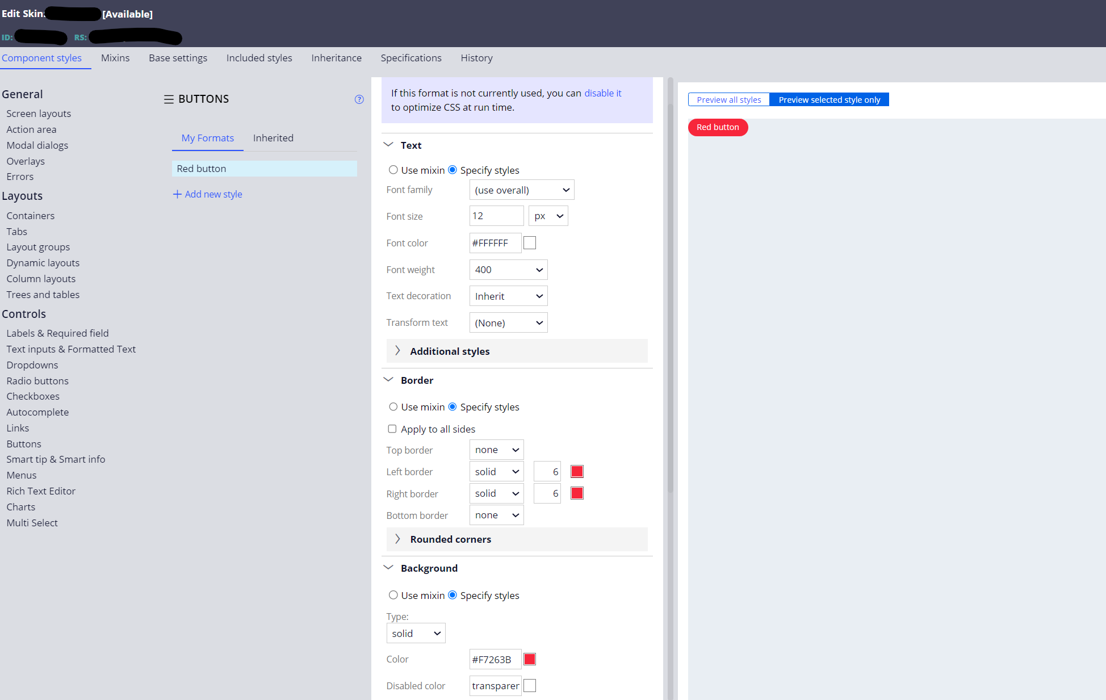Viewport: 1106px width, 700px height.
Task: Click the Font size input field
Action: click(x=496, y=216)
